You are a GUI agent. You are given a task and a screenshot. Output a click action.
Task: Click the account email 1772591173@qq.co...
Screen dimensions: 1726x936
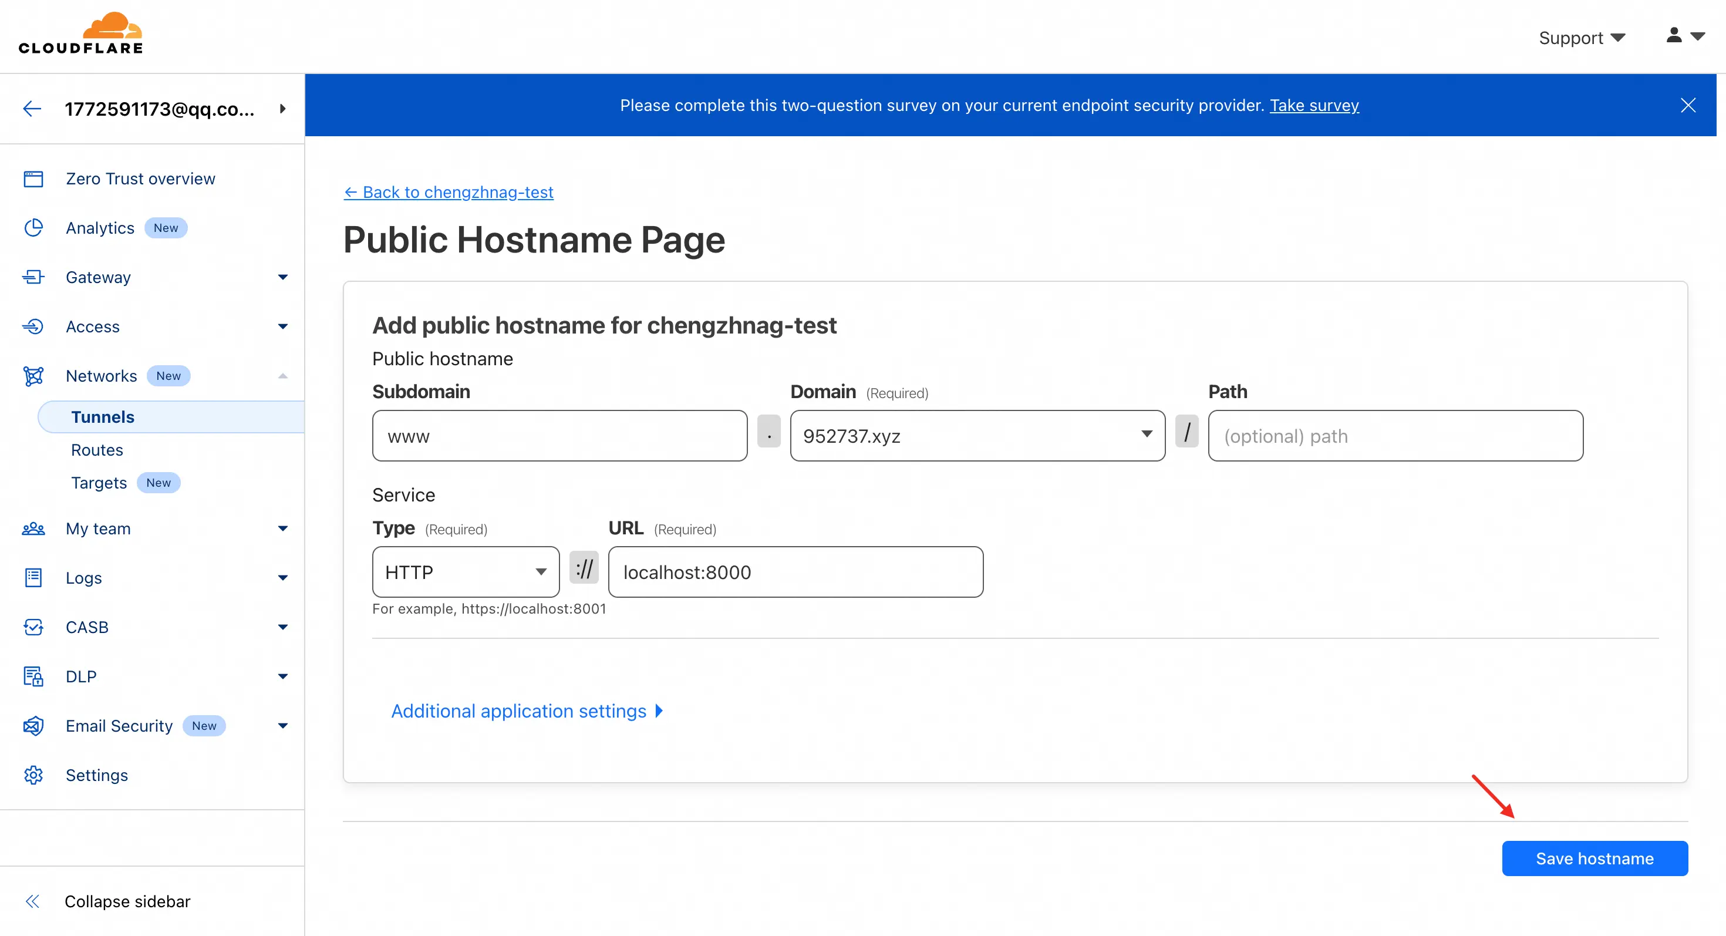pos(160,109)
